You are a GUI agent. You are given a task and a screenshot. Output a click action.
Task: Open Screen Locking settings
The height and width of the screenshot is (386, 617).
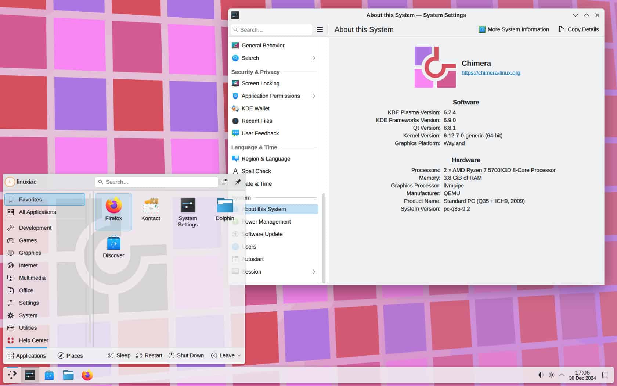[261, 83]
